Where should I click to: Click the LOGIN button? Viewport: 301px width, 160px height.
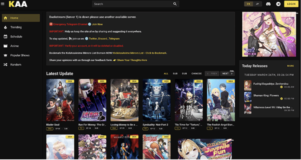point(291,4)
